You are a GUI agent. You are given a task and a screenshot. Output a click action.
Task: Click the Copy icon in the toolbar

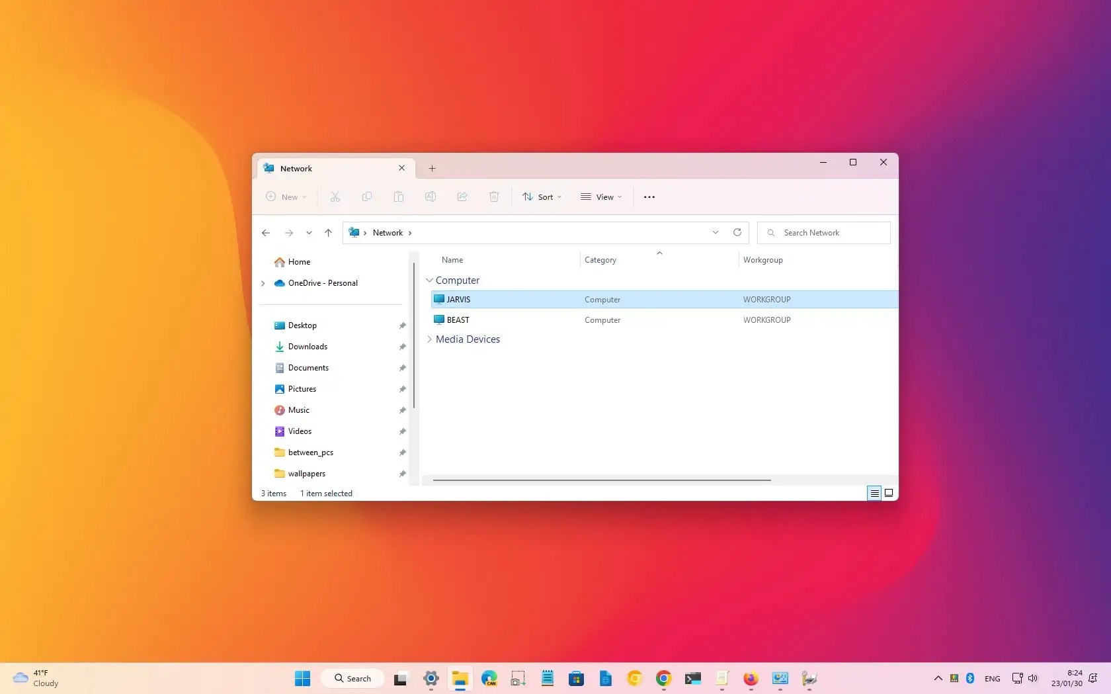pos(367,196)
